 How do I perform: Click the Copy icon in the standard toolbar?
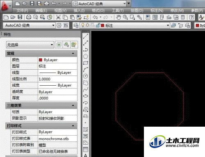click(65, 17)
